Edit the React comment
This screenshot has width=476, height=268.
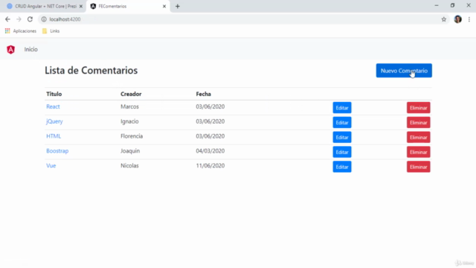point(342,107)
